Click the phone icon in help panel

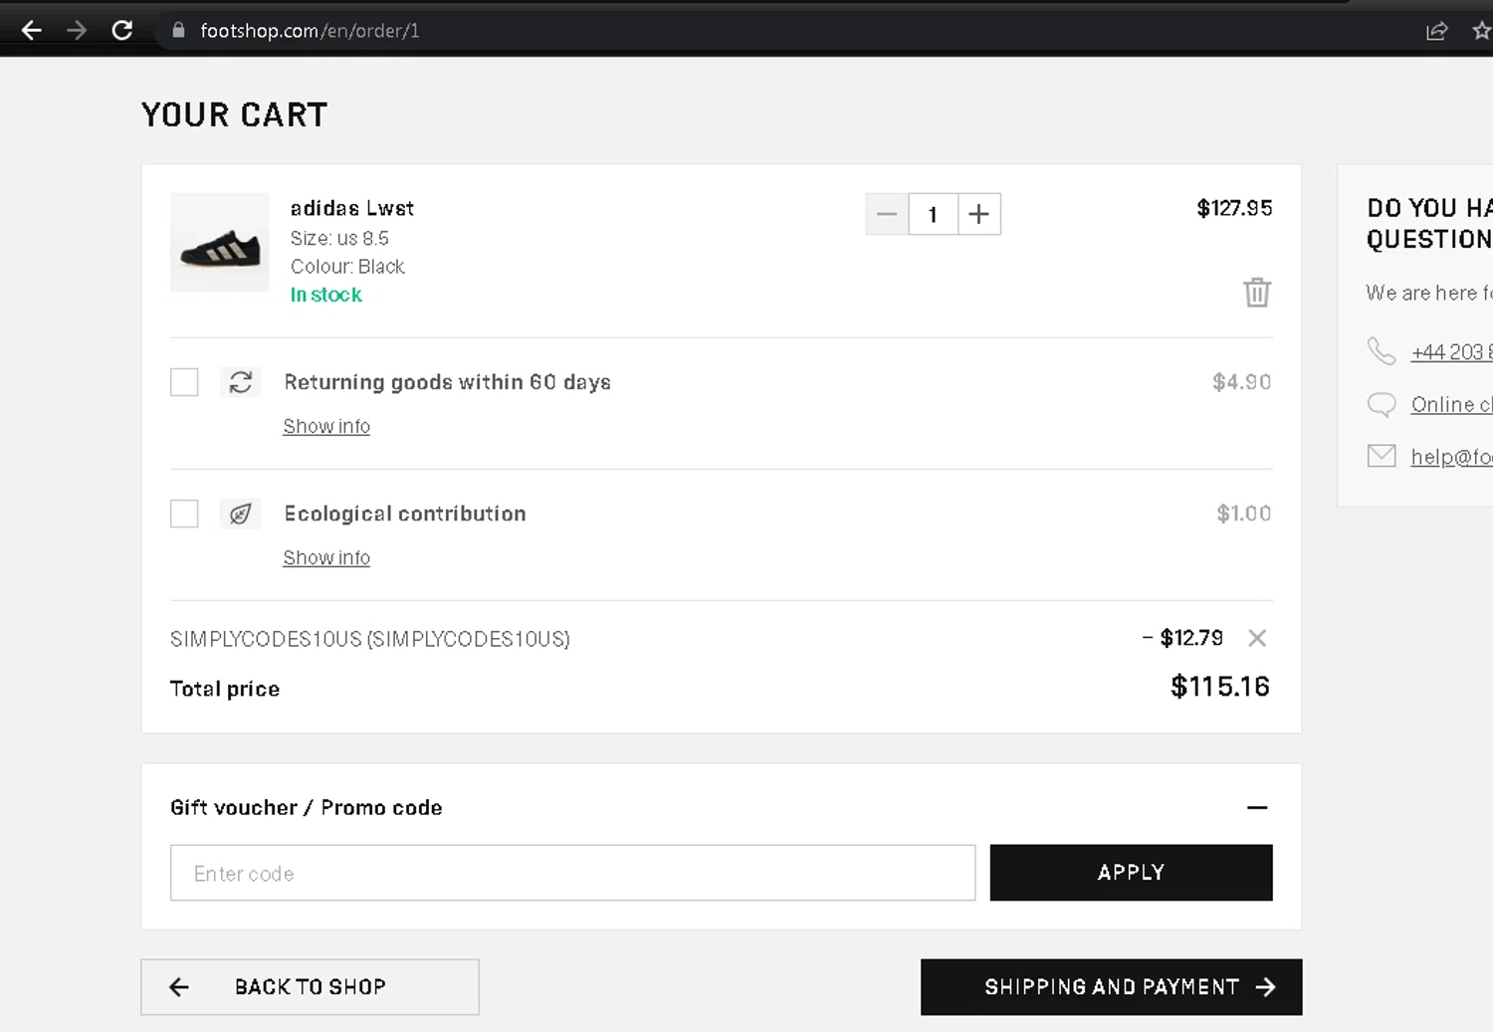[x=1382, y=351]
